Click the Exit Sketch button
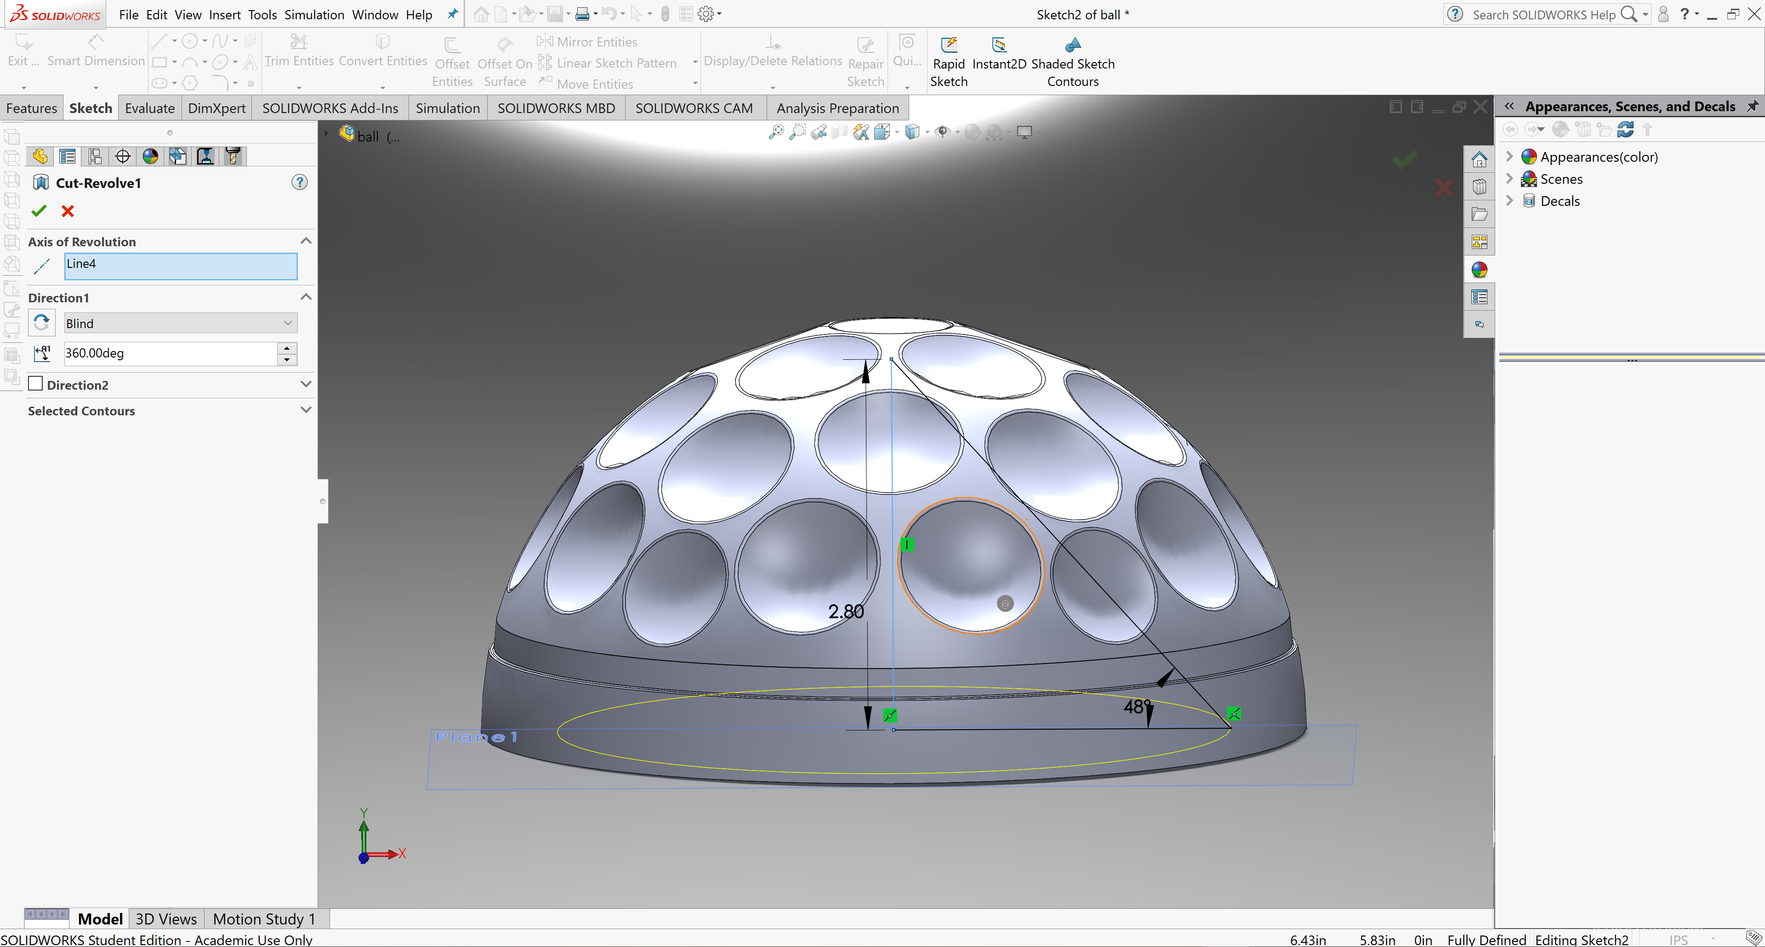1765x947 pixels. tap(23, 51)
